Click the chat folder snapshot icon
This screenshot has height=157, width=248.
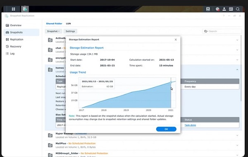point(50,50)
